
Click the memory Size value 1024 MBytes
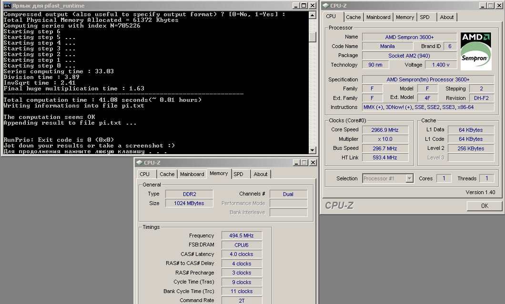click(190, 203)
